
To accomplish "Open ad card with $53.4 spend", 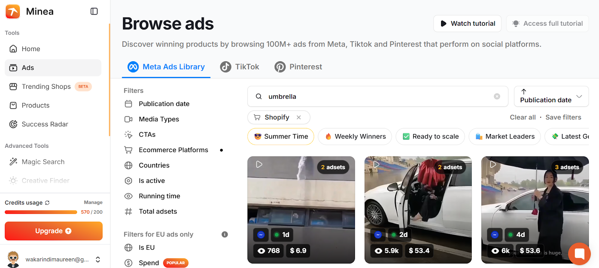I will pos(418,210).
